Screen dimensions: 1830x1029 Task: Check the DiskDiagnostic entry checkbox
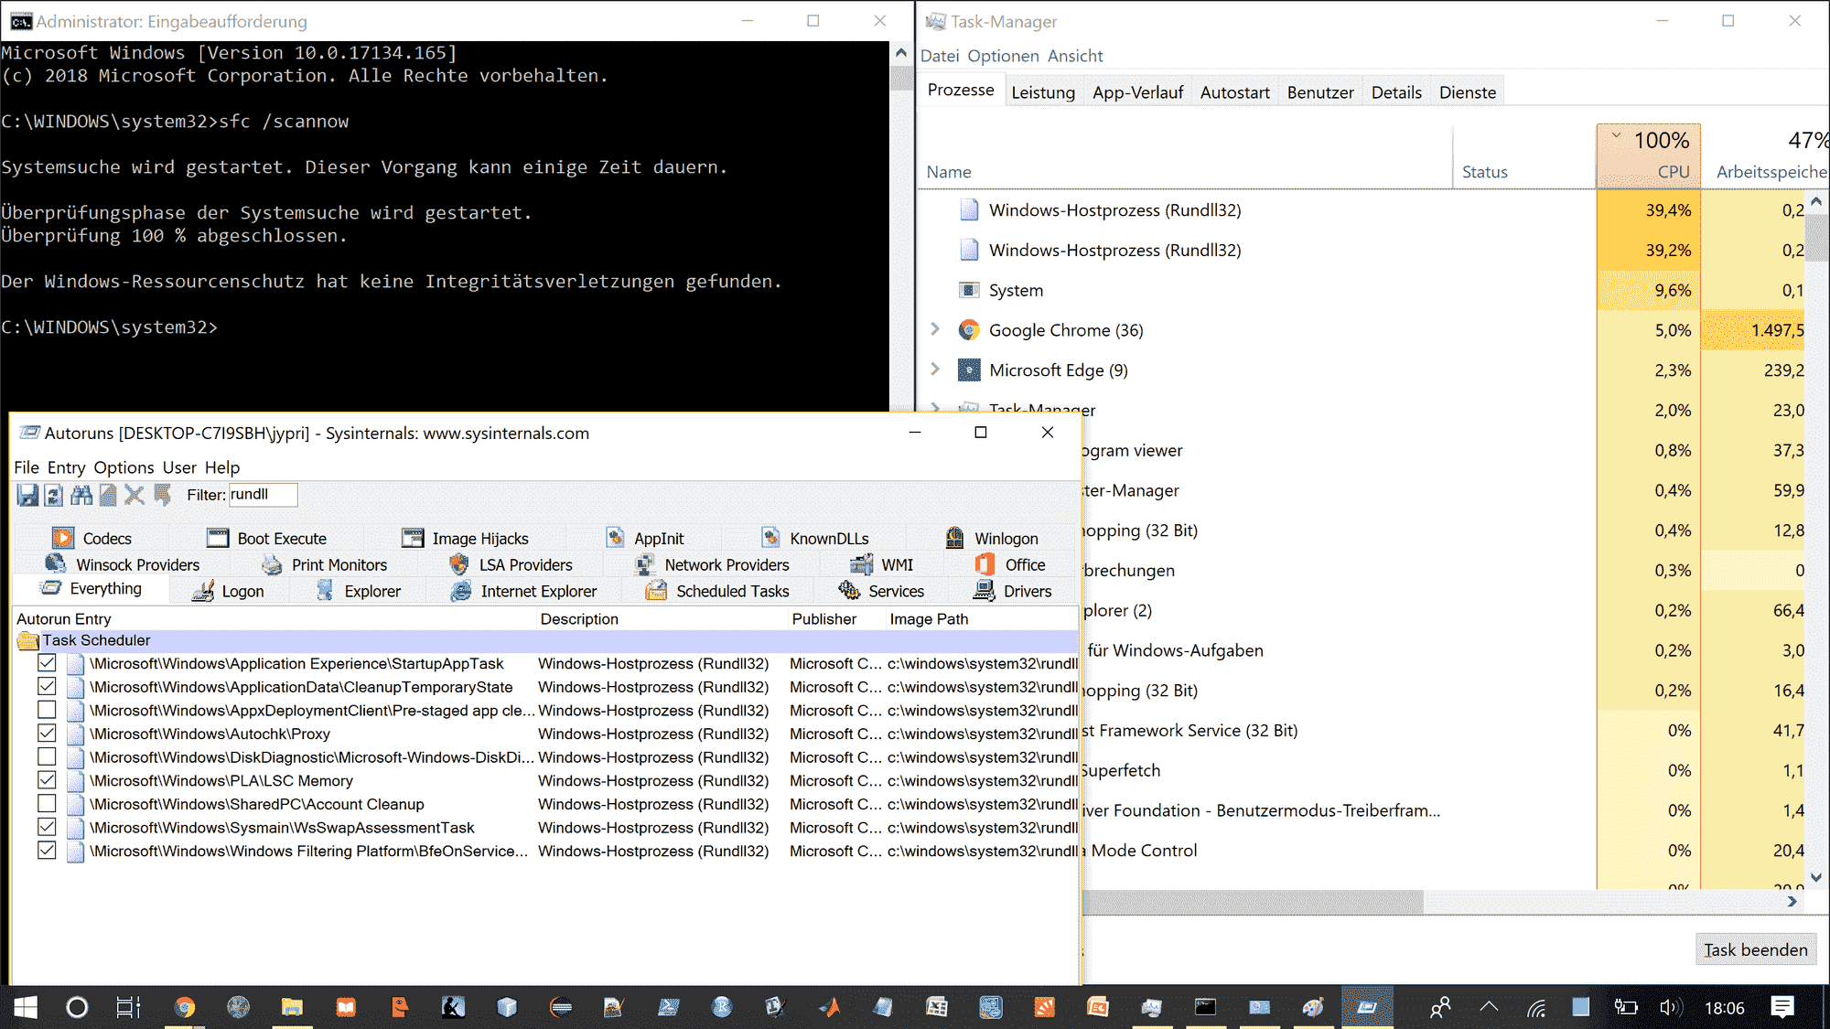click(47, 756)
